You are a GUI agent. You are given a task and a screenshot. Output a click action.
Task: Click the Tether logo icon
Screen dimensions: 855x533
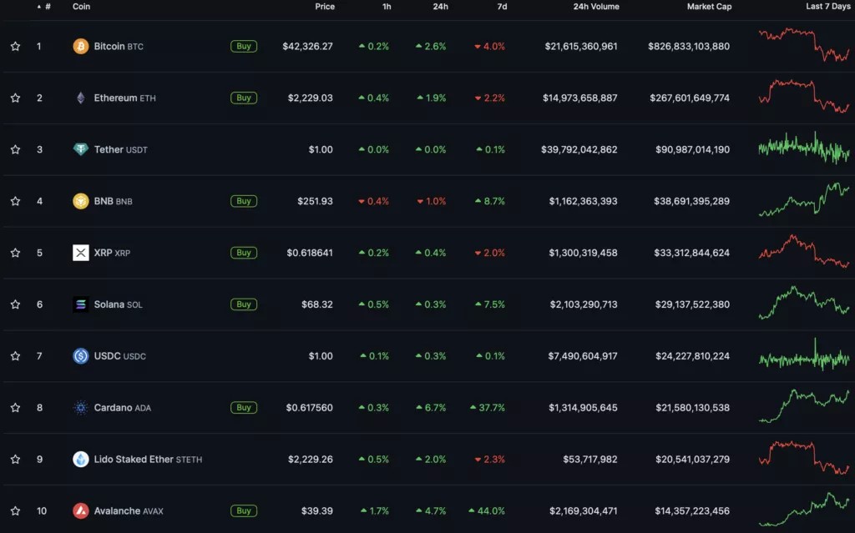81,149
